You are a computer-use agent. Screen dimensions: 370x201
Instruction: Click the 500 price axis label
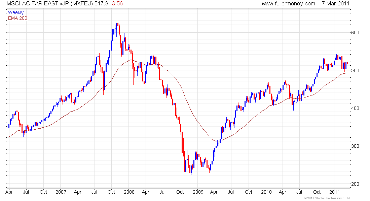point(355,71)
